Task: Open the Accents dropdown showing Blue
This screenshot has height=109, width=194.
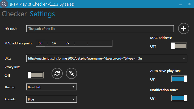Action: (x=52, y=99)
